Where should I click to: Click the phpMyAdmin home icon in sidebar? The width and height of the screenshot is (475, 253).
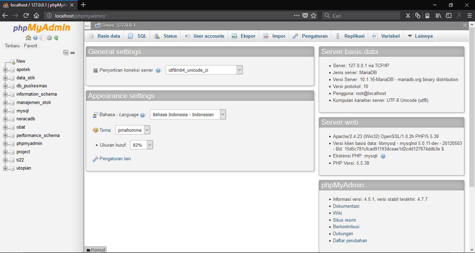(x=28, y=38)
